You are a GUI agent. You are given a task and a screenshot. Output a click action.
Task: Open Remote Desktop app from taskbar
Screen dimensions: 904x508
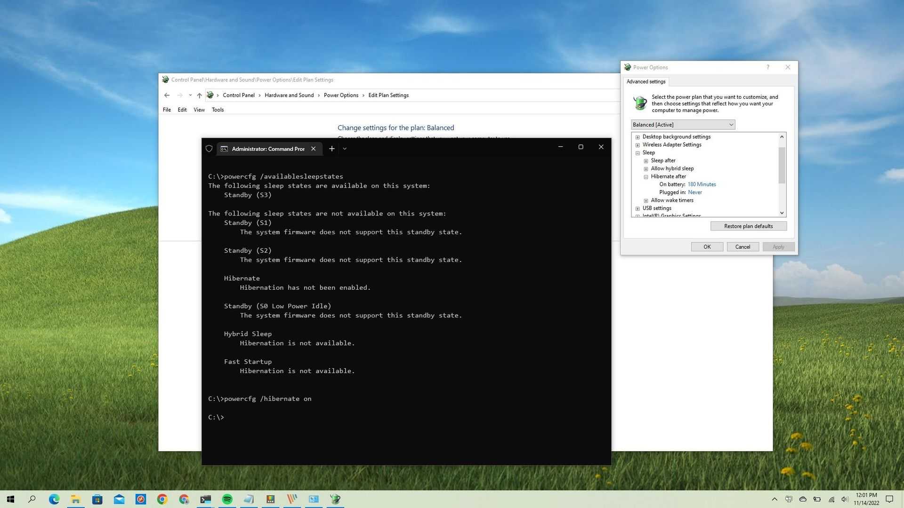[x=141, y=499]
